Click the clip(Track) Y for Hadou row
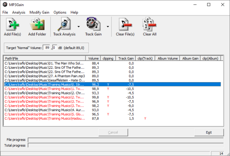 coord(145,118)
